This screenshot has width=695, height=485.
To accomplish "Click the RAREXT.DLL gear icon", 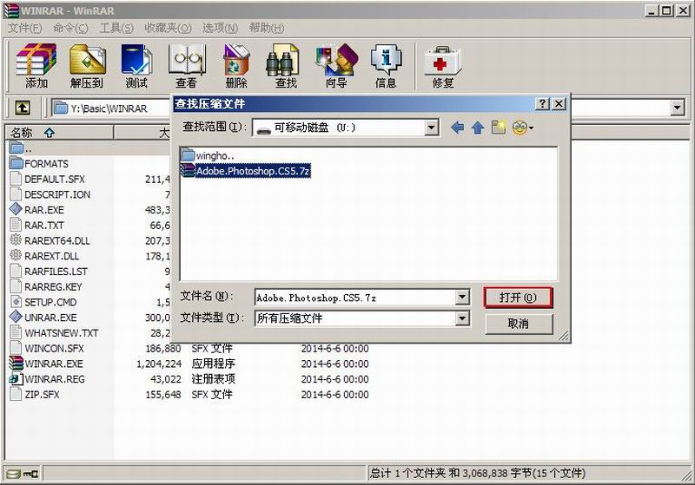I will pyautogui.click(x=16, y=255).
